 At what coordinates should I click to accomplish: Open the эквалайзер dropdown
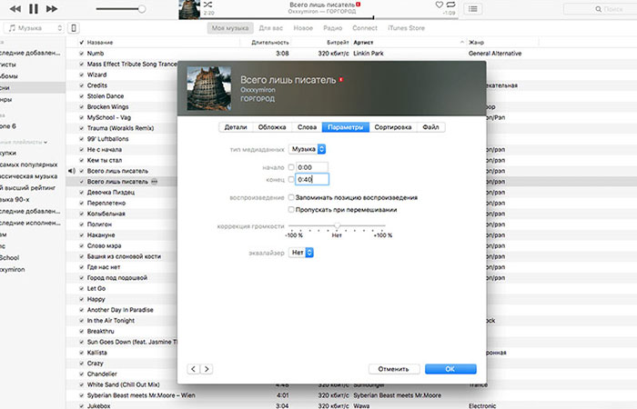tap(301, 253)
